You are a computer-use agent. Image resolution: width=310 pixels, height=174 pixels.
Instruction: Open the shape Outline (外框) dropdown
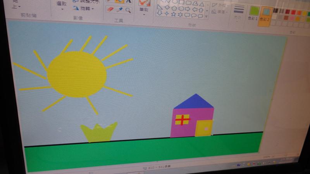coord(220,5)
